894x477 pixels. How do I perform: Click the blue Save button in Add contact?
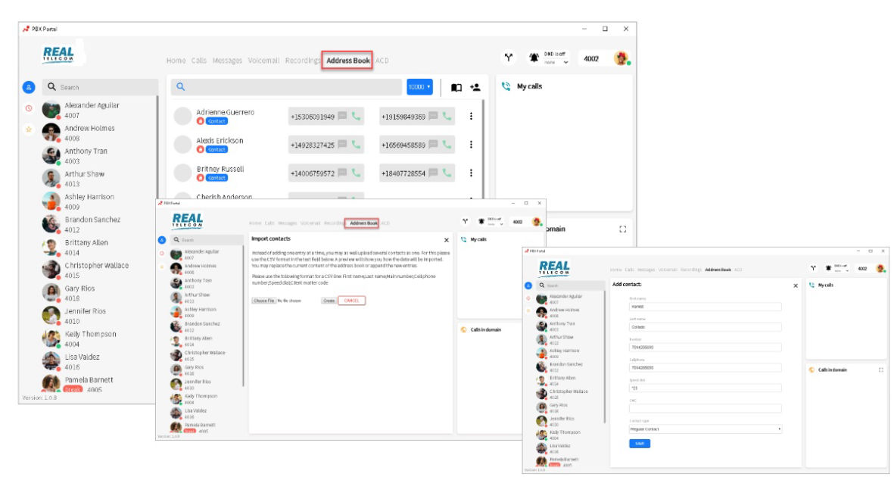coord(640,444)
